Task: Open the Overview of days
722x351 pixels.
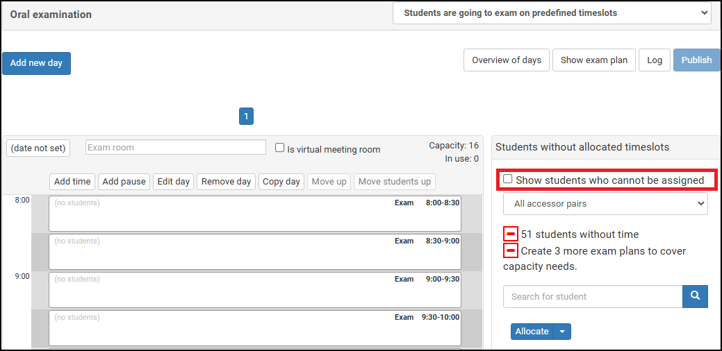Action: 506,60
